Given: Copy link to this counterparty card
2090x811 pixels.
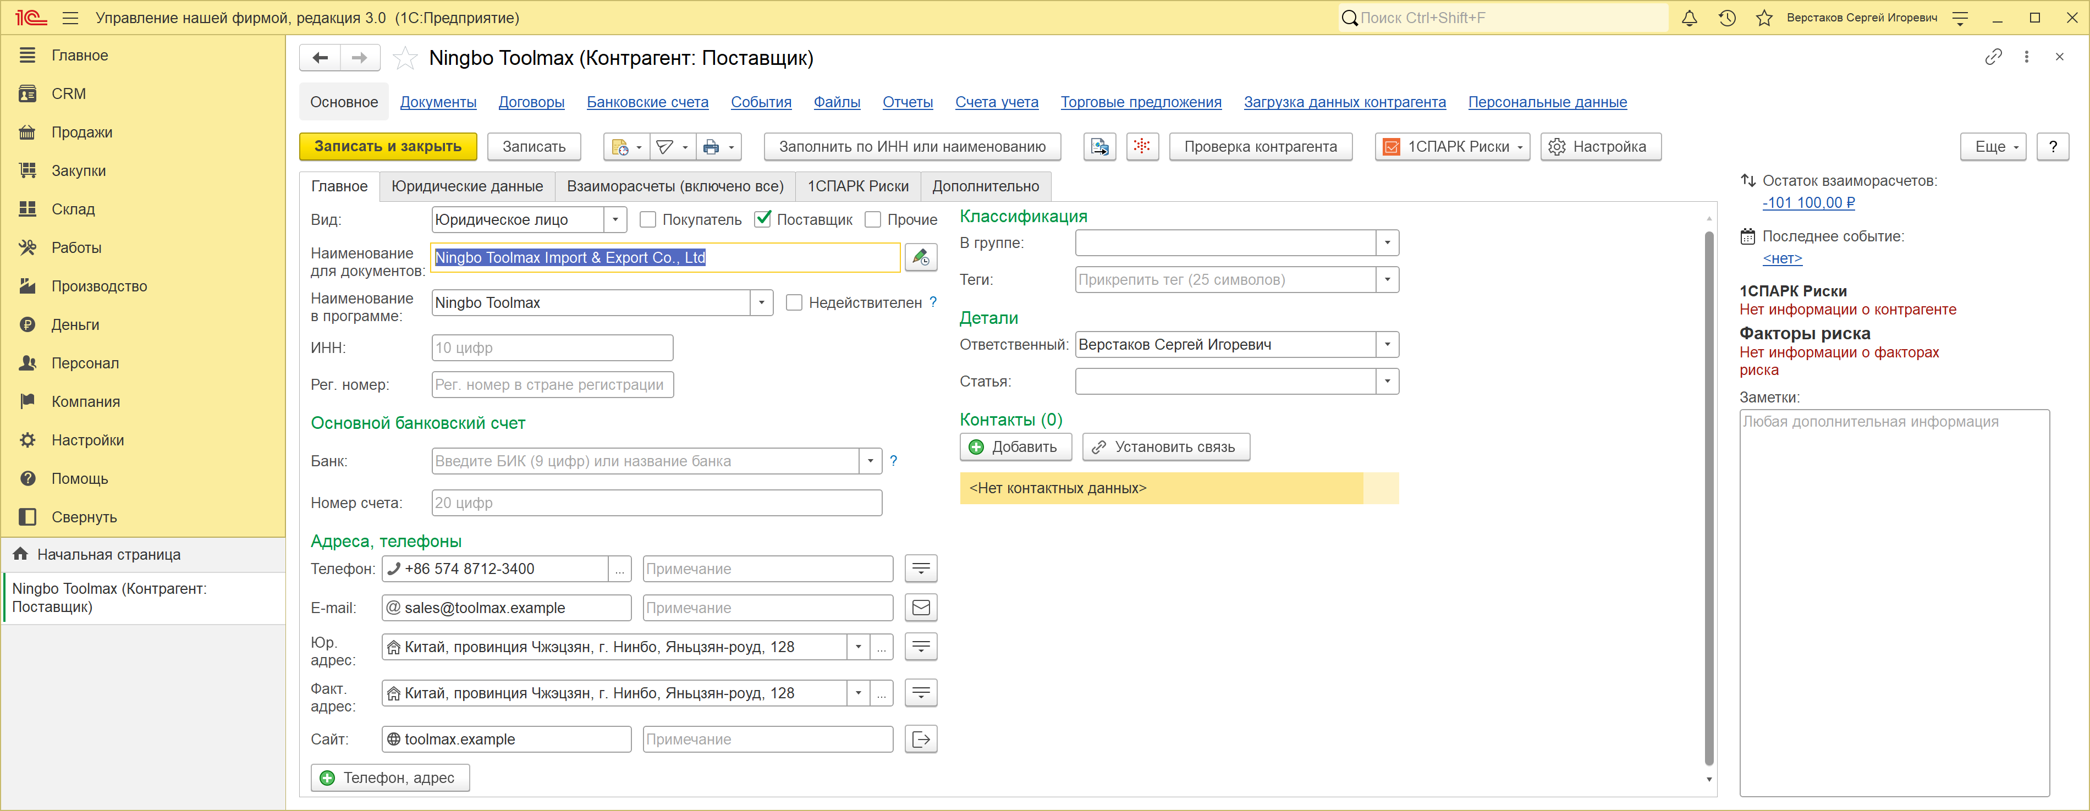Looking at the screenshot, I should pos(1993,57).
